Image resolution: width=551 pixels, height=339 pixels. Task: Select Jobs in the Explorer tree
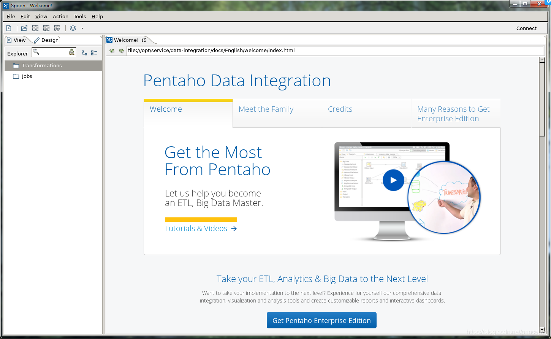53,76
